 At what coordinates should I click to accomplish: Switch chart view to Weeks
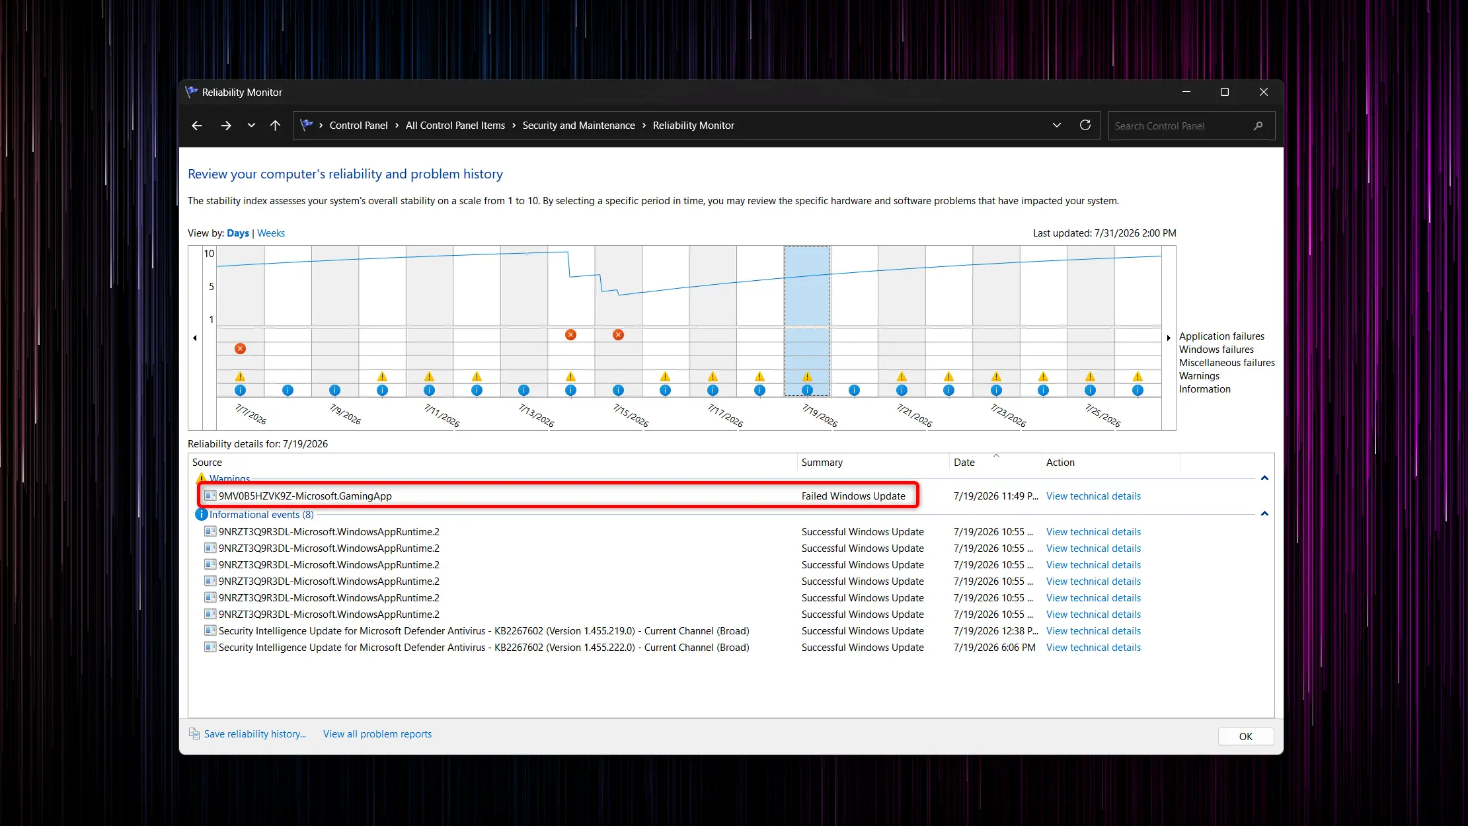pyautogui.click(x=271, y=233)
